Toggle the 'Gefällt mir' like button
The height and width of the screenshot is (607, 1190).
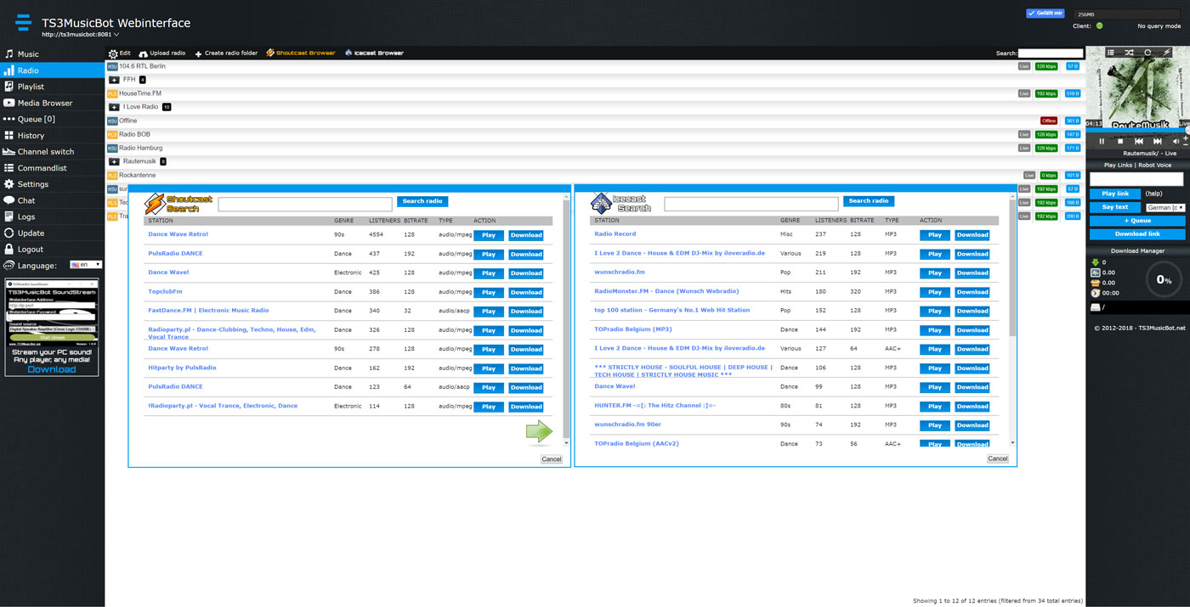tap(1045, 14)
